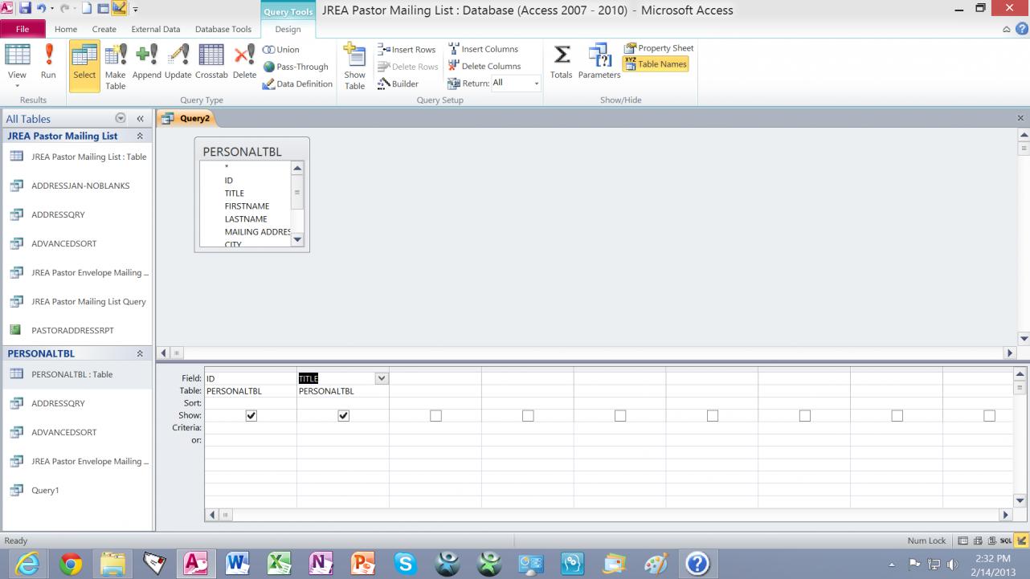The width and height of the screenshot is (1030, 579).
Task: Uncheck Show box for the ID field
Action: pos(251,416)
